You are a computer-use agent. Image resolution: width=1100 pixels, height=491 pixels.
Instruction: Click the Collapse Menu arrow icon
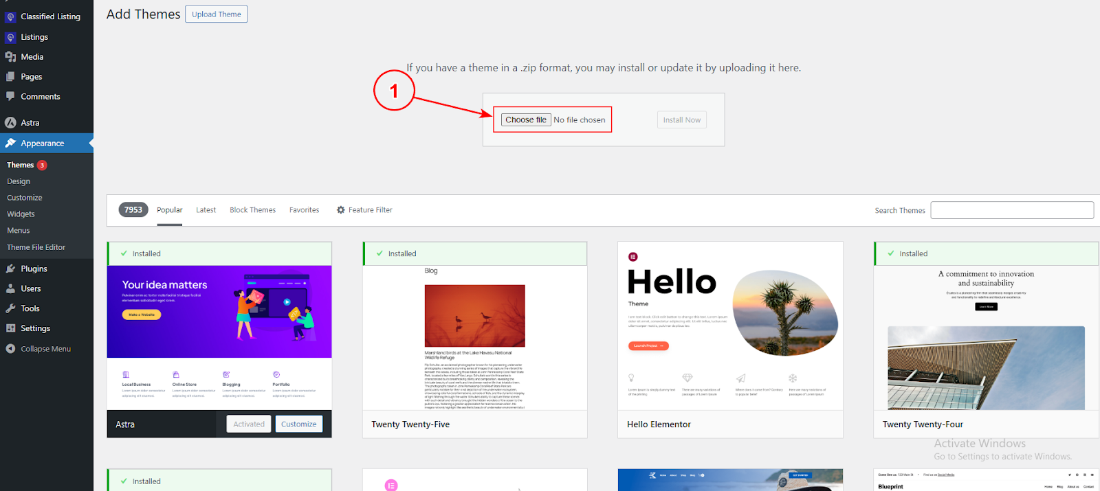(x=10, y=349)
